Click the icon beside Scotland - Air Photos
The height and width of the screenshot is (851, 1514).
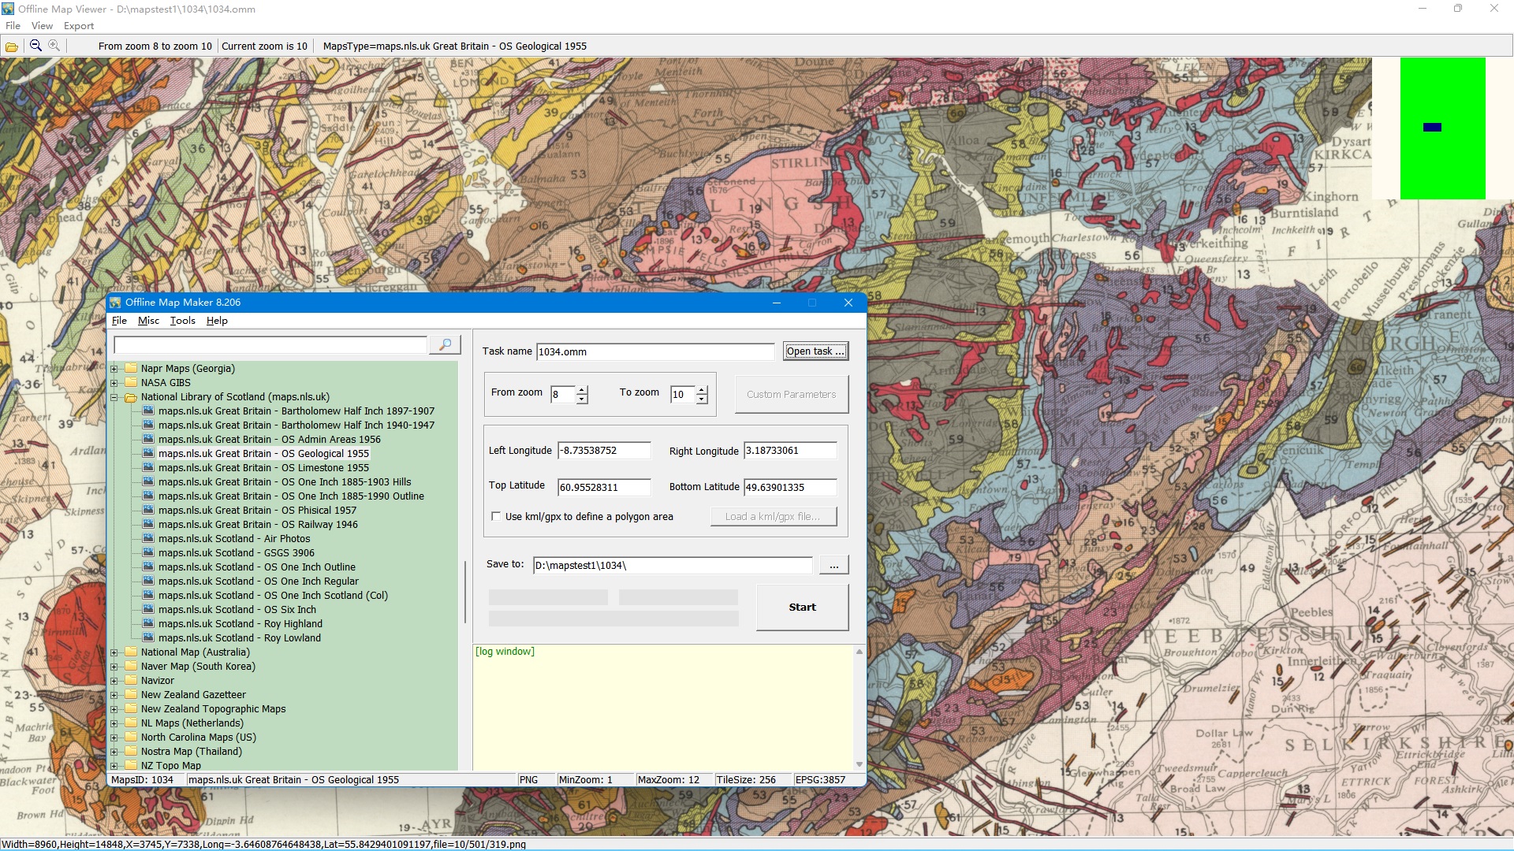(148, 539)
